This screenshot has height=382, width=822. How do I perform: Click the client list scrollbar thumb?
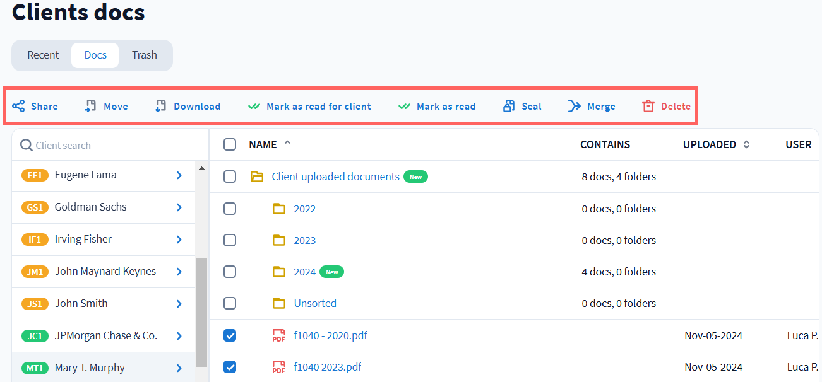pyautogui.click(x=202, y=311)
